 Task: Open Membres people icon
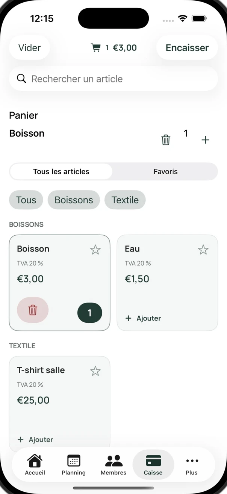pos(113,461)
